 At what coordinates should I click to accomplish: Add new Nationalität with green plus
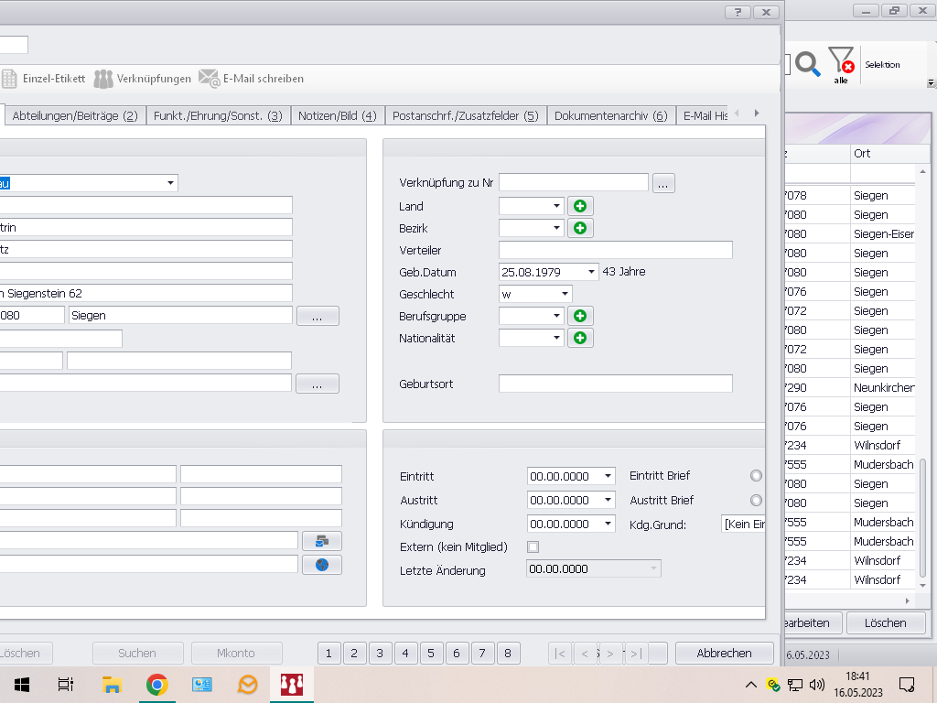[x=580, y=338]
